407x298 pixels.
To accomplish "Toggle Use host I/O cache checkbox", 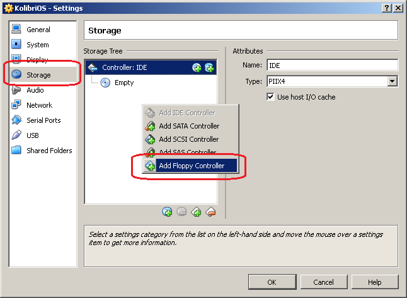I will click(x=272, y=97).
